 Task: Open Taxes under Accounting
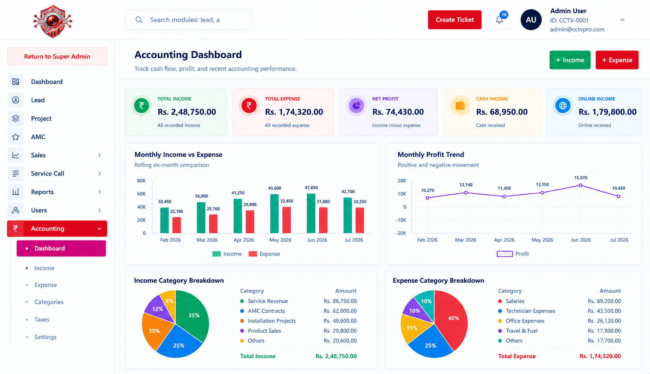pyautogui.click(x=42, y=319)
